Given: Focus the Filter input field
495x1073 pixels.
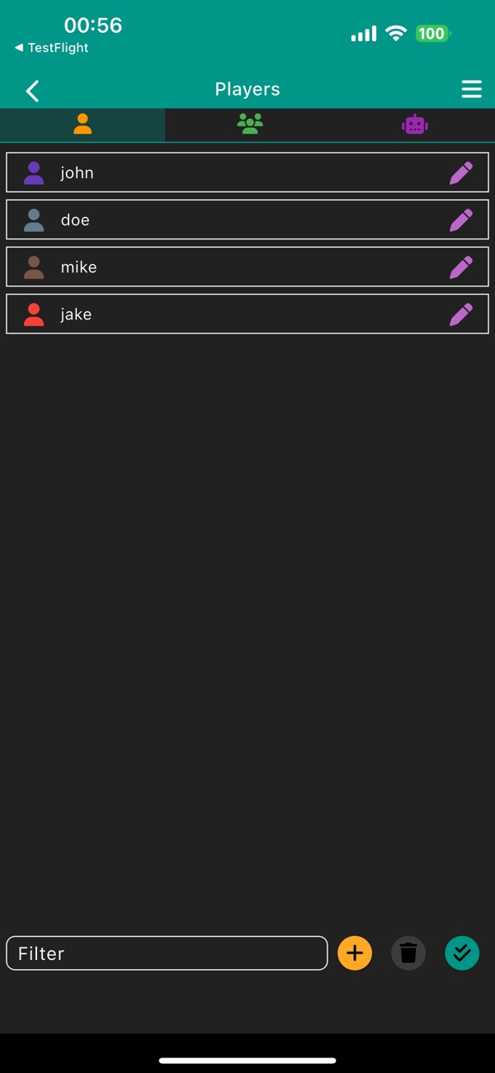Looking at the screenshot, I should [167, 953].
